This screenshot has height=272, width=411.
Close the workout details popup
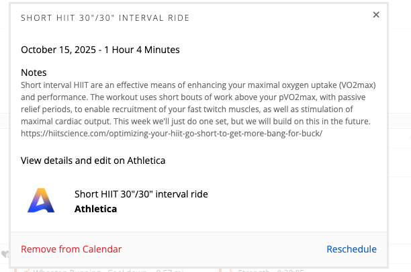[x=376, y=15]
